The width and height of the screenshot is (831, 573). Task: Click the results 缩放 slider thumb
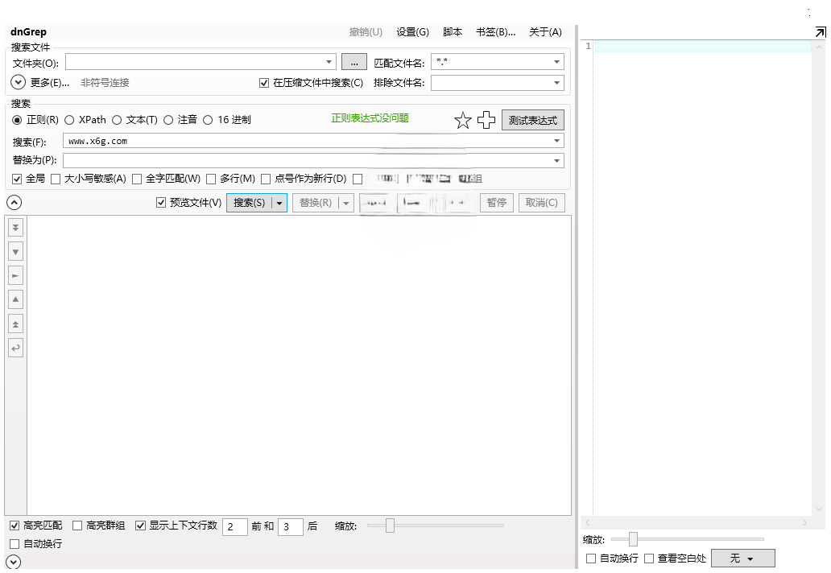(390, 526)
